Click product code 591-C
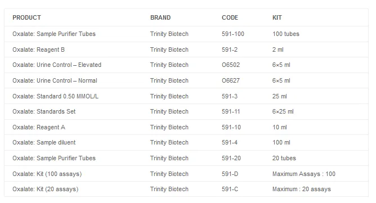The height and width of the screenshot is (203, 376). click(x=230, y=189)
